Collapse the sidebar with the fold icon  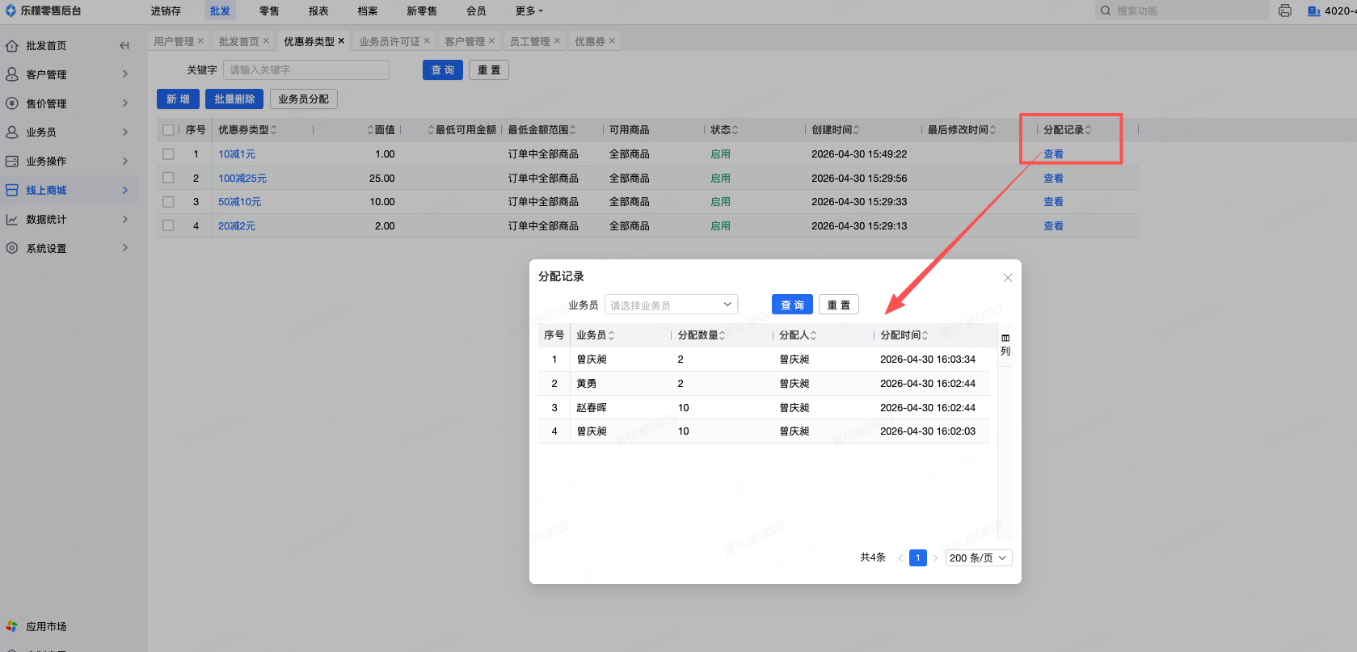point(124,46)
